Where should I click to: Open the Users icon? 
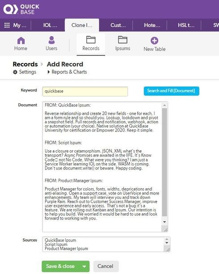51,40
